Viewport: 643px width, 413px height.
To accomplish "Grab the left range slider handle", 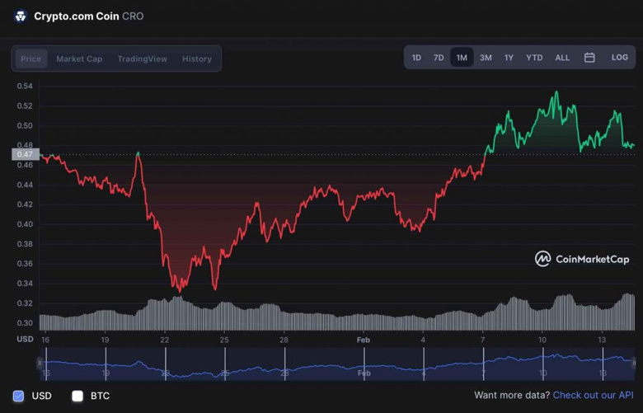I will 40,363.
